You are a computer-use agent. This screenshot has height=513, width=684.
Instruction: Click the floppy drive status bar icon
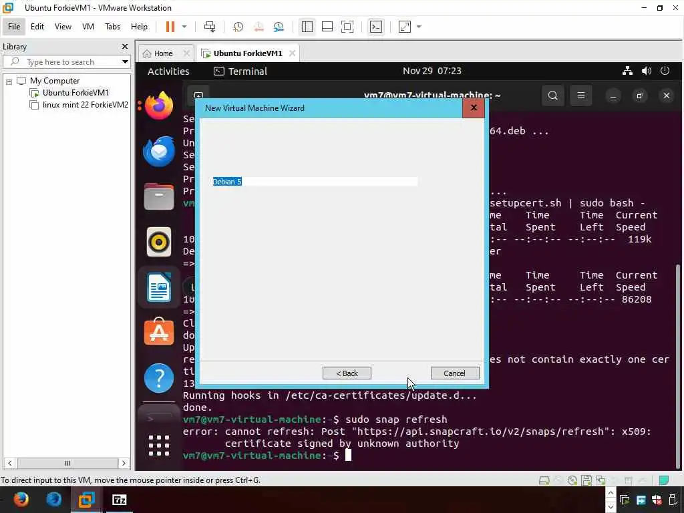(586, 481)
